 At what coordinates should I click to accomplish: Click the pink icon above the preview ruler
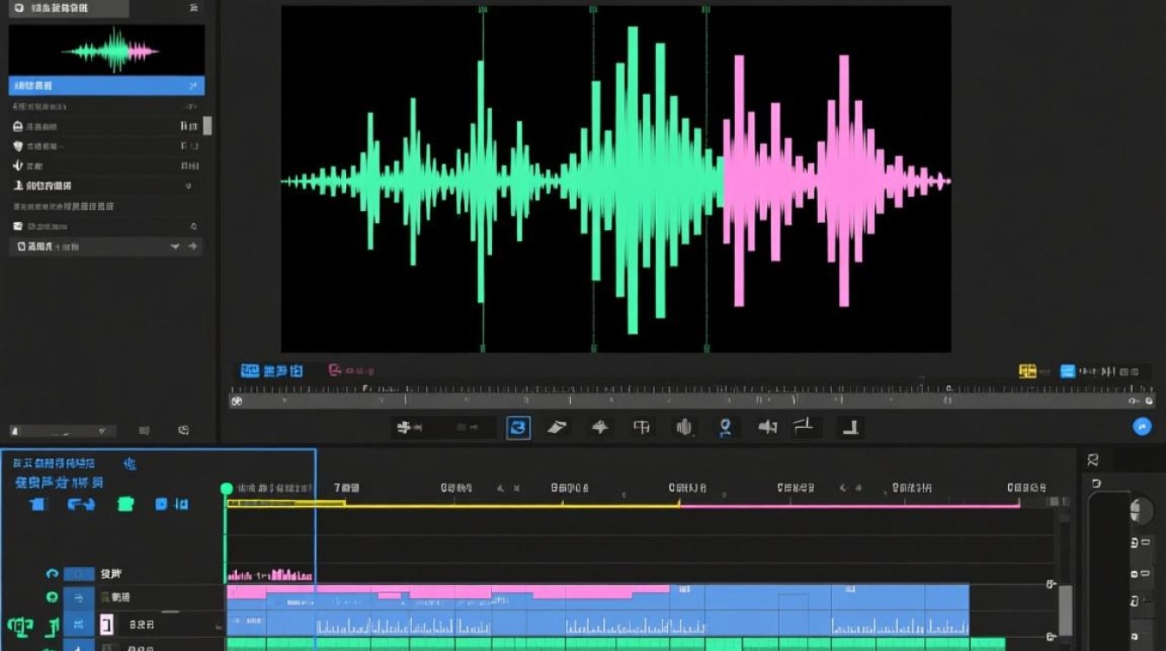(334, 371)
